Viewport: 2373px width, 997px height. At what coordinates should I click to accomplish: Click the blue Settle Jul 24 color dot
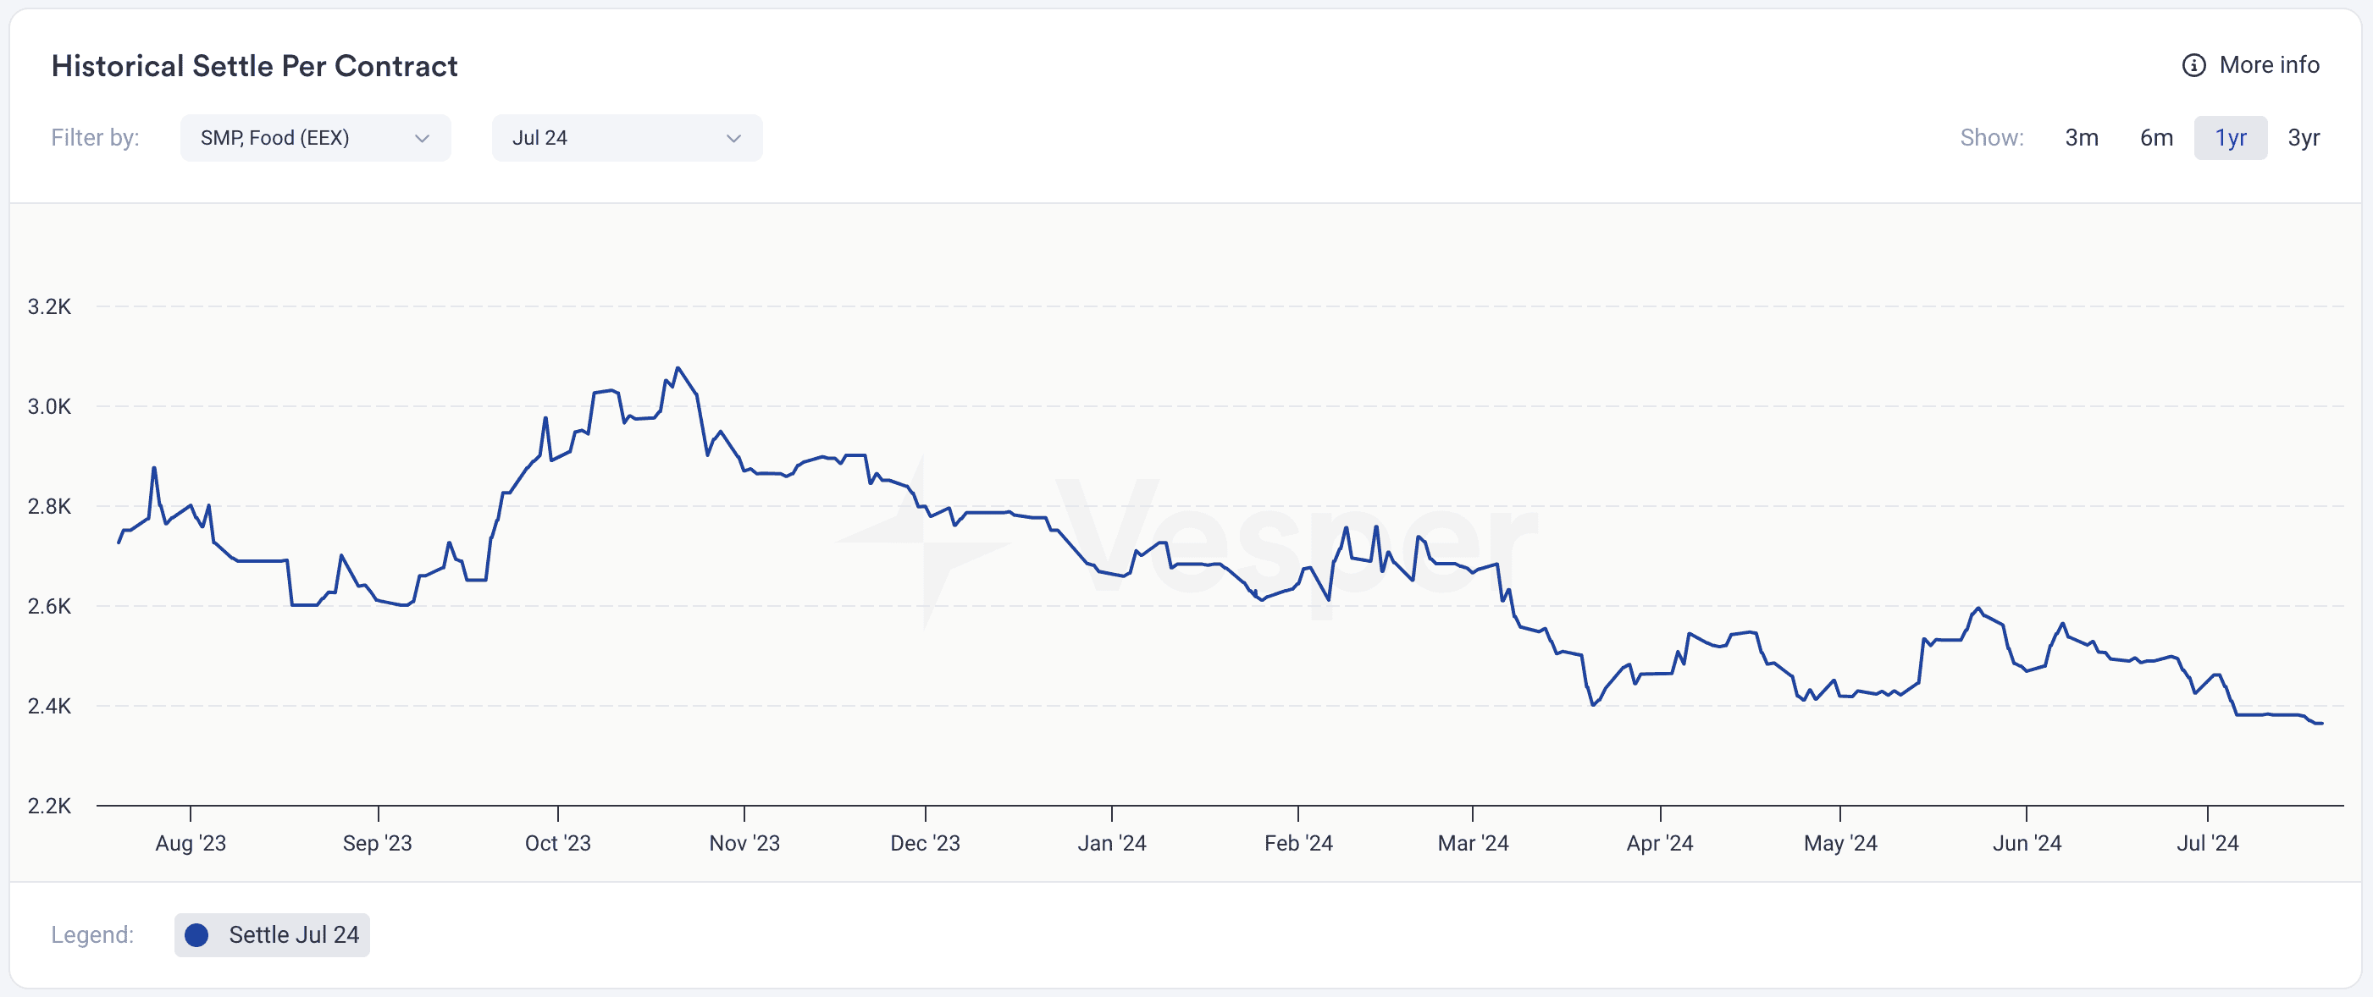pos(196,934)
